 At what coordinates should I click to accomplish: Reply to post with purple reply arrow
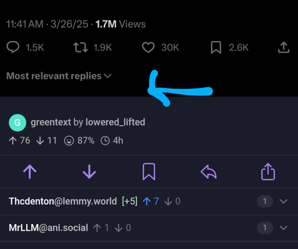208,172
